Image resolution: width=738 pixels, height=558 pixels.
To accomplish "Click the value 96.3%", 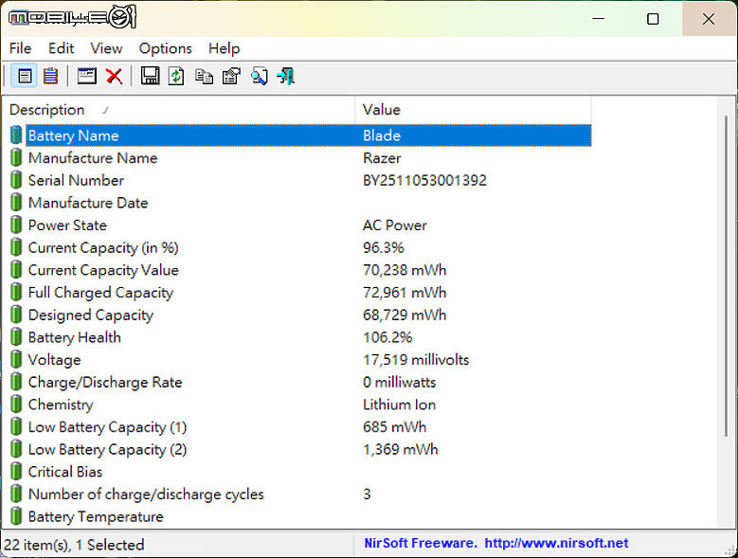I will (384, 247).
